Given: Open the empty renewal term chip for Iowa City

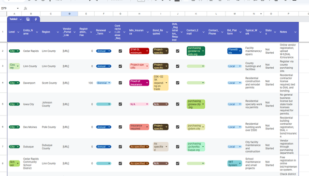Looking at the screenshot, I should [x=104, y=104].
